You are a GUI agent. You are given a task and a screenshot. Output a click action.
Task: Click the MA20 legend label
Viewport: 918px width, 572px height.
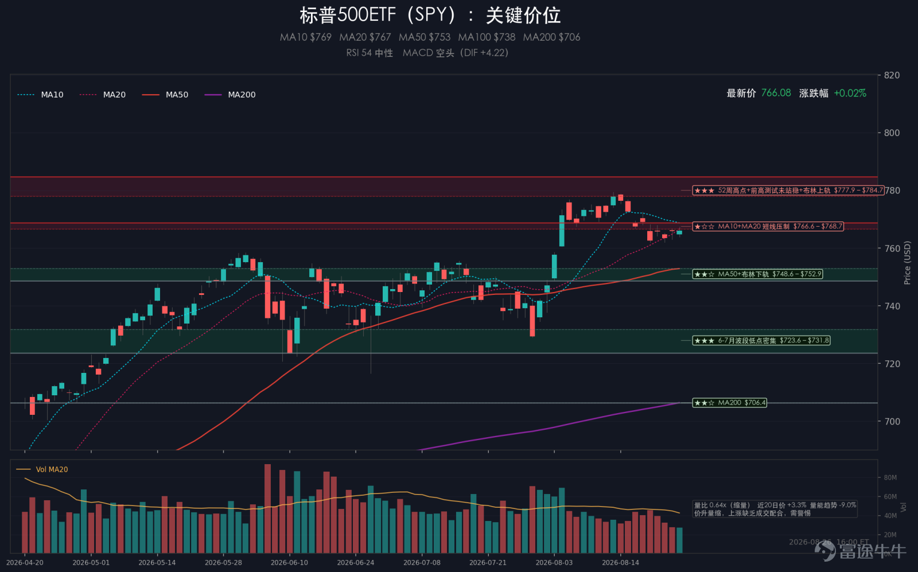pyautogui.click(x=114, y=95)
